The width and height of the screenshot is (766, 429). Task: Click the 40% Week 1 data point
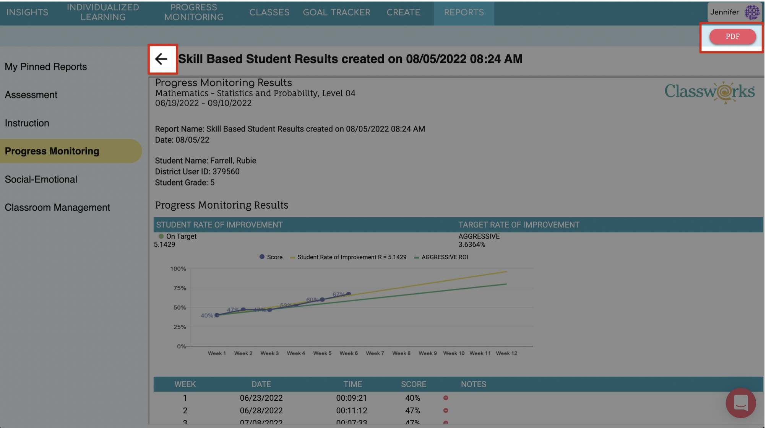pos(217,315)
